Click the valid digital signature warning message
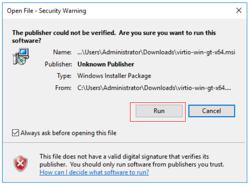 tap(132, 160)
